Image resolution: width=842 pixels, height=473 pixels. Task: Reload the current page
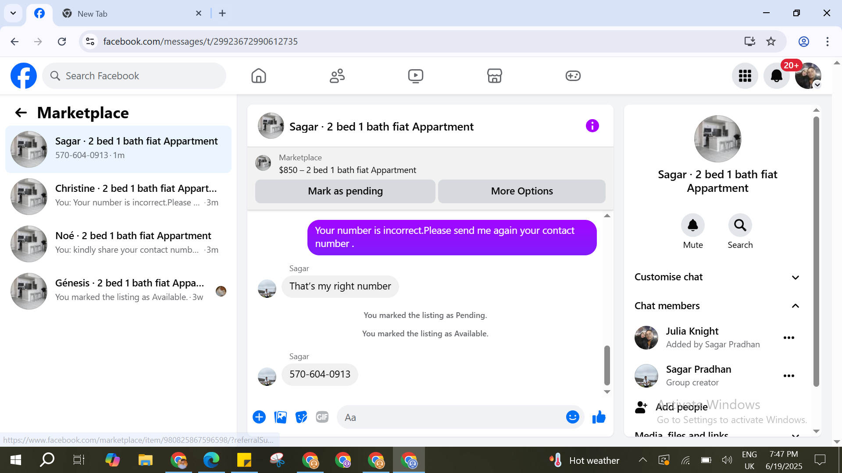pyautogui.click(x=62, y=42)
